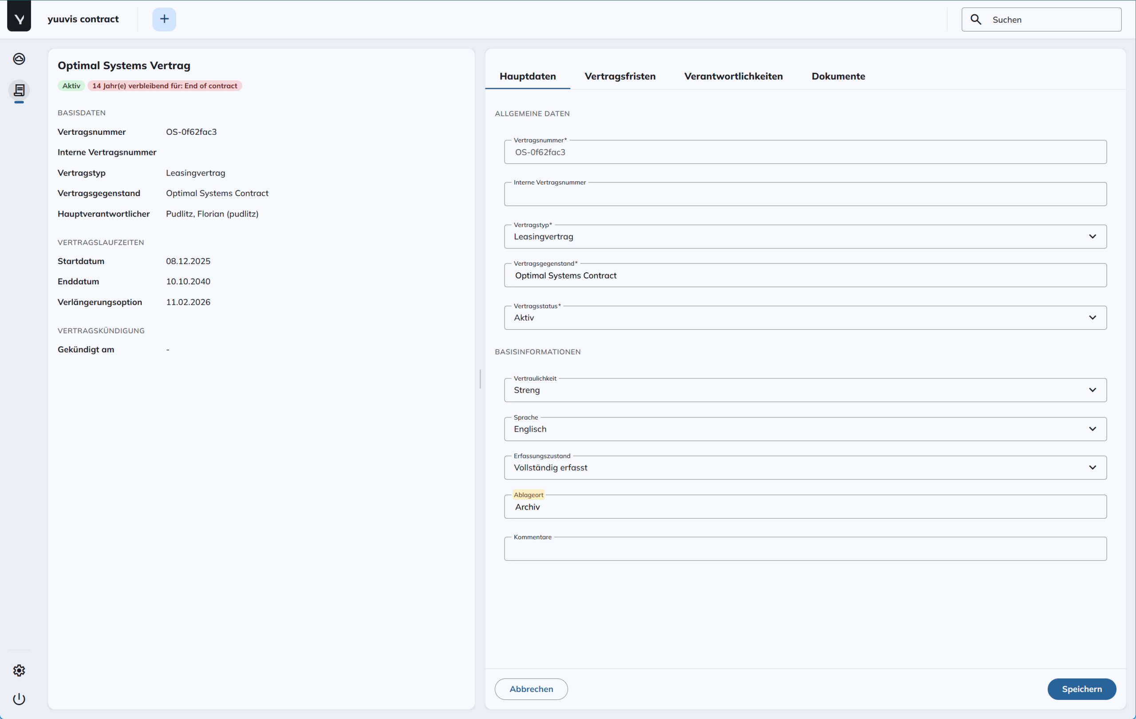Viewport: 1136px width, 719px height.
Task: Click the Abbrechen button
Action: tap(531, 689)
